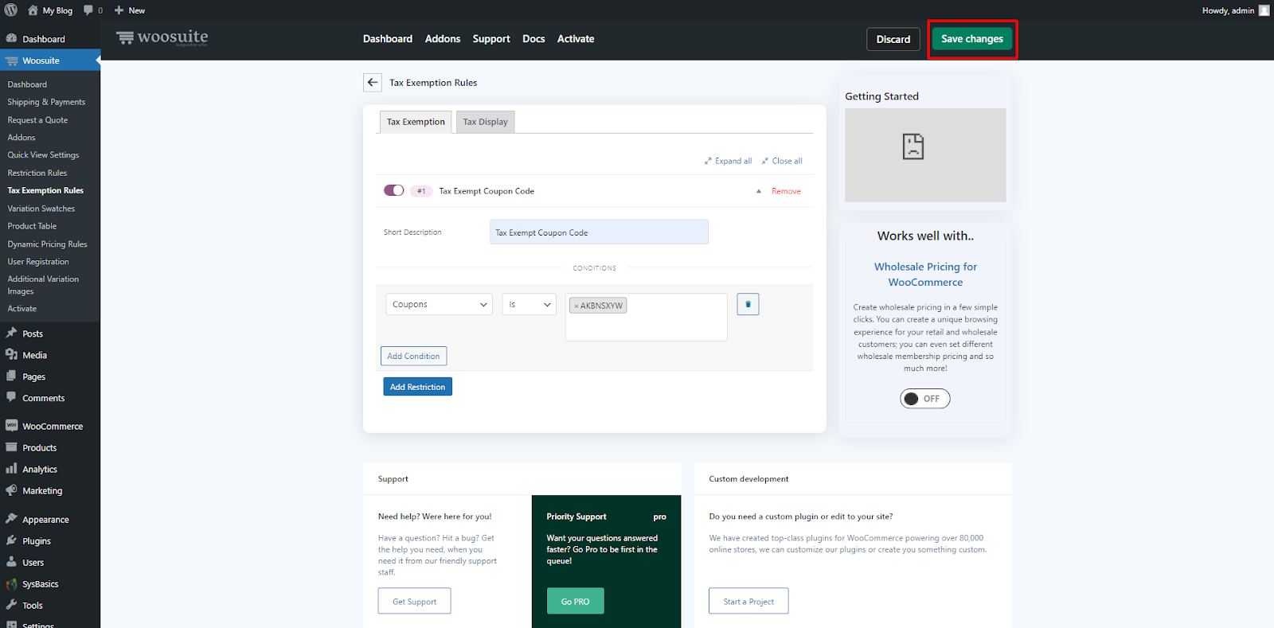This screenshot has height=628, width=1274.
Task: Delete the Coupons condition with trash icon
Action: coord(748,304)
